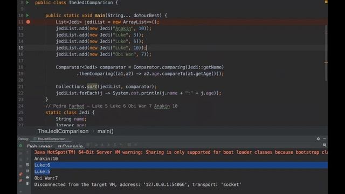This screenshot has height=194, width=345.
Task: Click line number 15 in the gutter
Action: pyautogui.click(x=21, y=48)
